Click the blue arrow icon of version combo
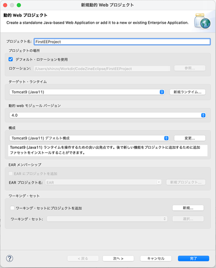 point(203,115)
